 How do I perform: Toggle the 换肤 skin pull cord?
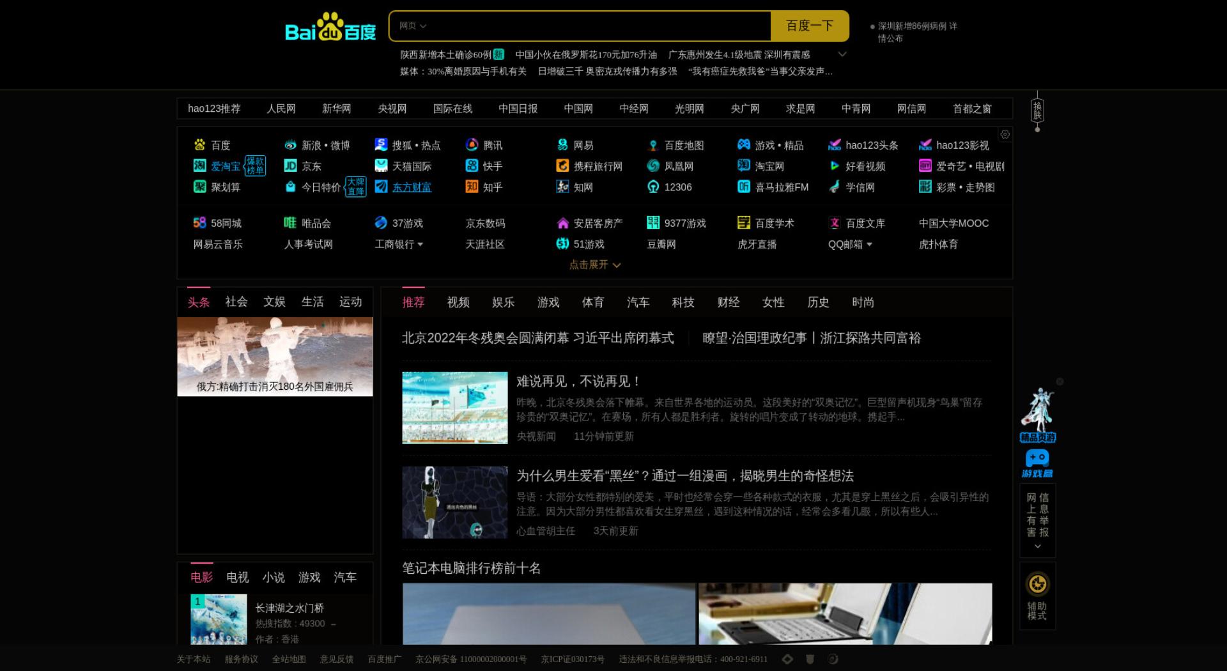click(1037, 111)
